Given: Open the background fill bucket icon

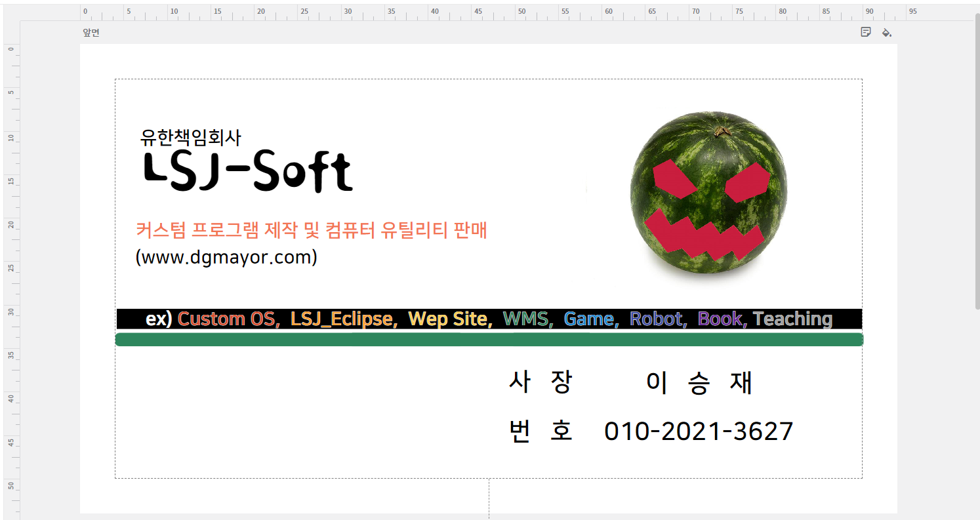Looking at the screenshot, I should pyautogui.click(x=886, y=32).
